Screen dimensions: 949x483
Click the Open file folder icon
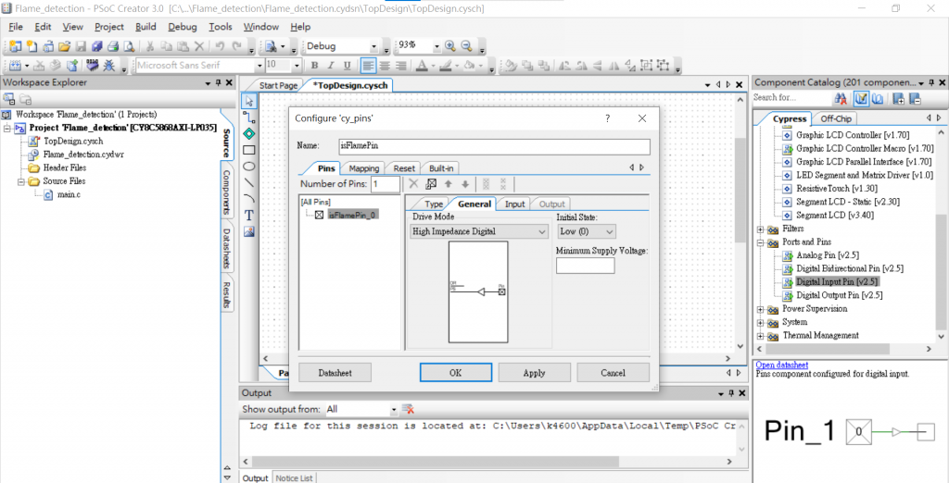65,46
